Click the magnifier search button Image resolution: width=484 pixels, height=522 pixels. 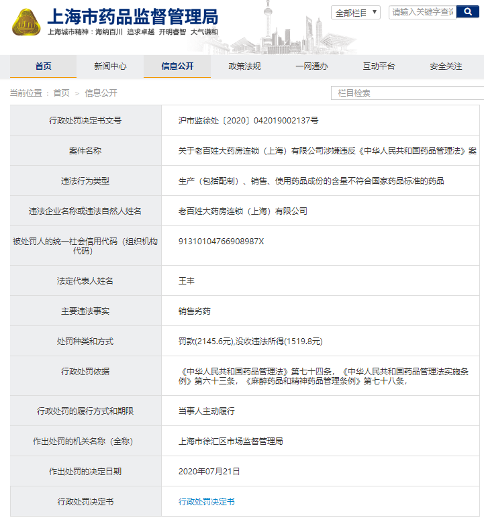(x=468, y=12)
